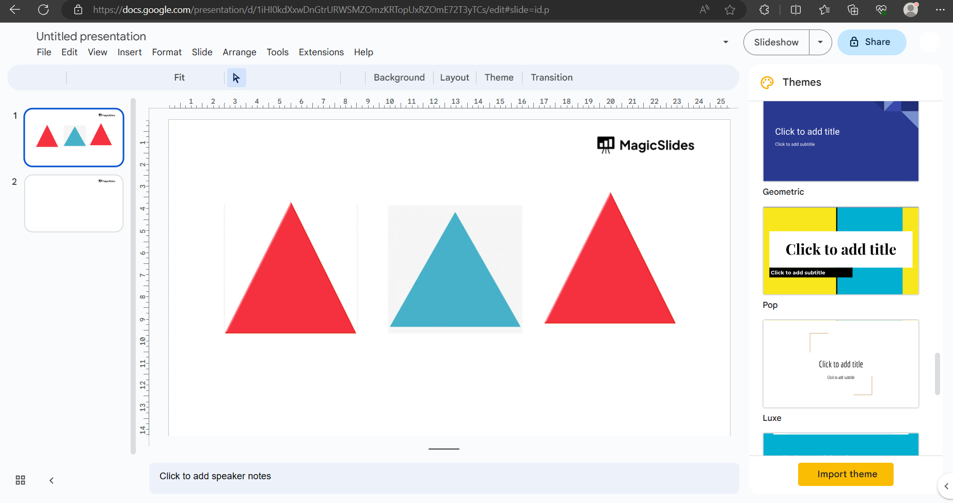953x503 pixels.
Task: Click Theme in the toolbar
Action: tap(499, 77)
